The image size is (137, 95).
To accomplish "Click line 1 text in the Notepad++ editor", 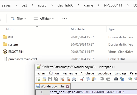I will pyautogui.click(x=87, y=92).
